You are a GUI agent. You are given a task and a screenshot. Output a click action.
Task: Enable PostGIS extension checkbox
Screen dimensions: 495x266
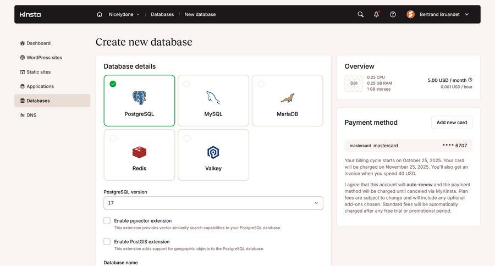coord(107,241)
